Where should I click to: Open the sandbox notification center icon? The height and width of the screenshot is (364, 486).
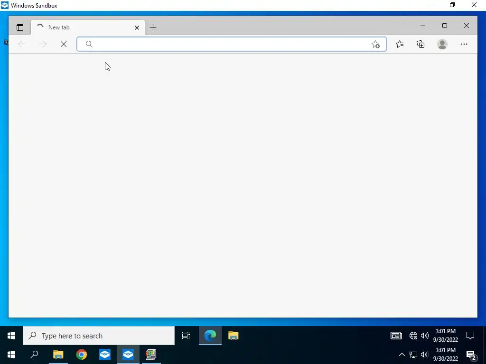(470, 336)
